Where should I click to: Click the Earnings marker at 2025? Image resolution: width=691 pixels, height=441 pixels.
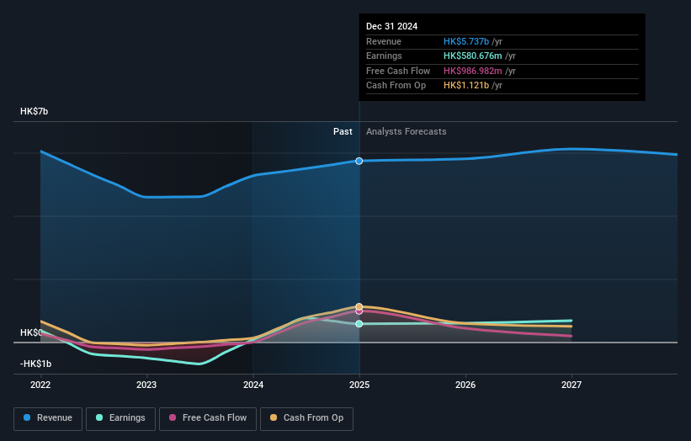359,324
